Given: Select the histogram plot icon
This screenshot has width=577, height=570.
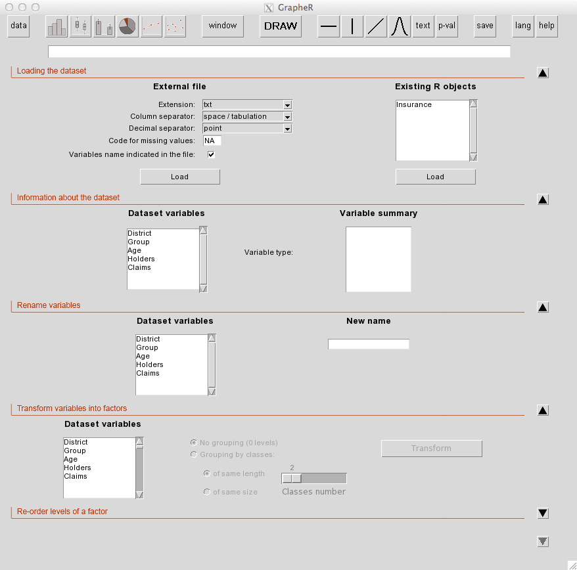Looking at the screenshot, I should (x=57, y=26).
